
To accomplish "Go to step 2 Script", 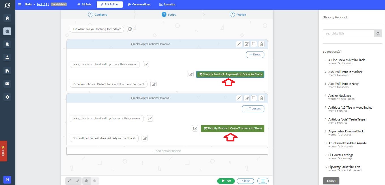I will pos(169,14).
